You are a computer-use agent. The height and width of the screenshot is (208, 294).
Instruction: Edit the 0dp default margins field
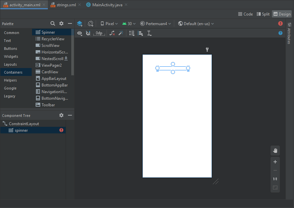[x=99, y=33]
